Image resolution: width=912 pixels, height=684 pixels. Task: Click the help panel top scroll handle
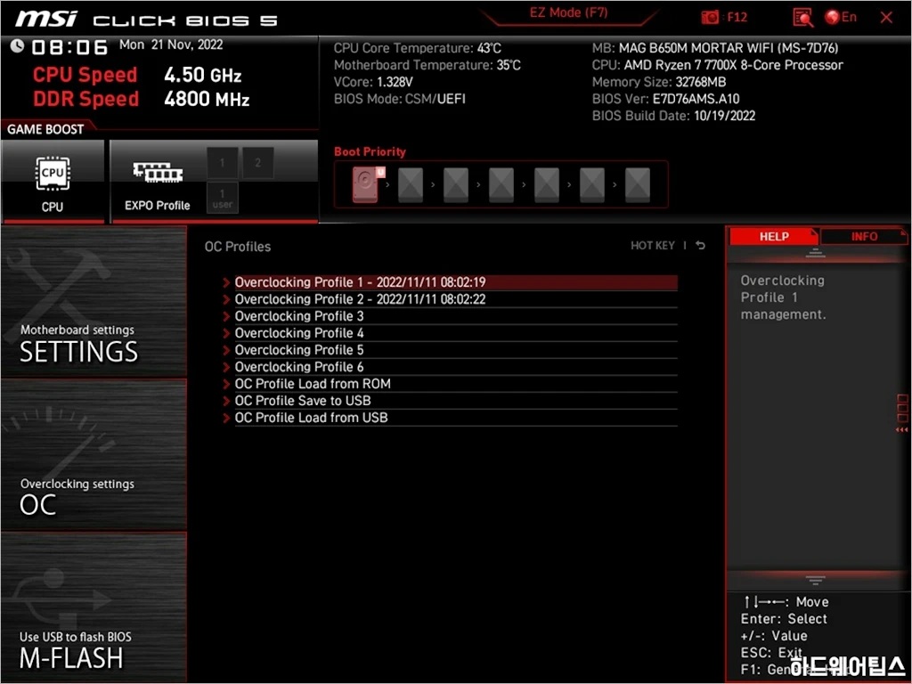[815, 253]
